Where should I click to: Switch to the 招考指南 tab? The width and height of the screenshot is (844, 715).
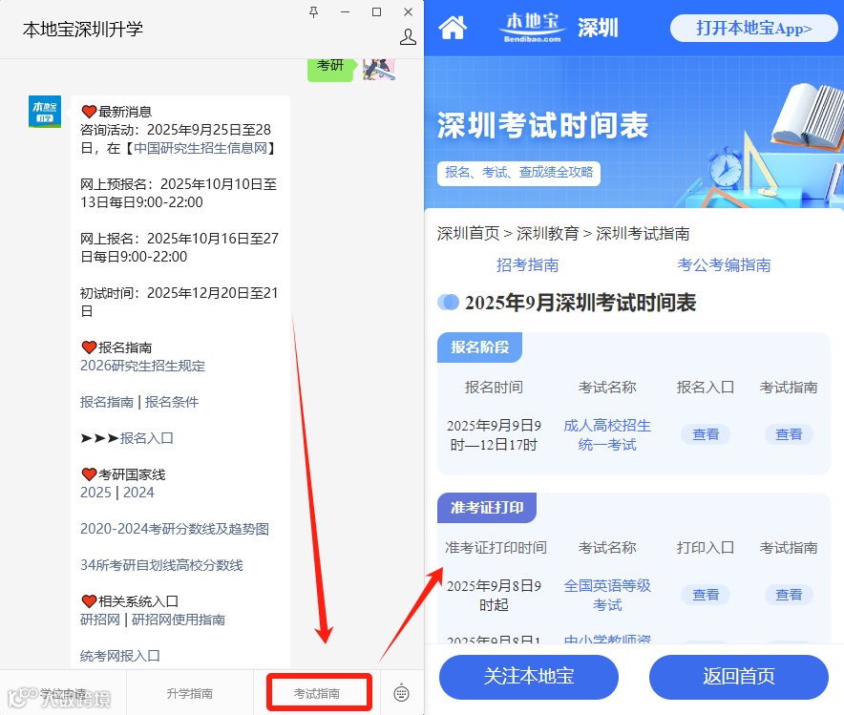point(527,264)
